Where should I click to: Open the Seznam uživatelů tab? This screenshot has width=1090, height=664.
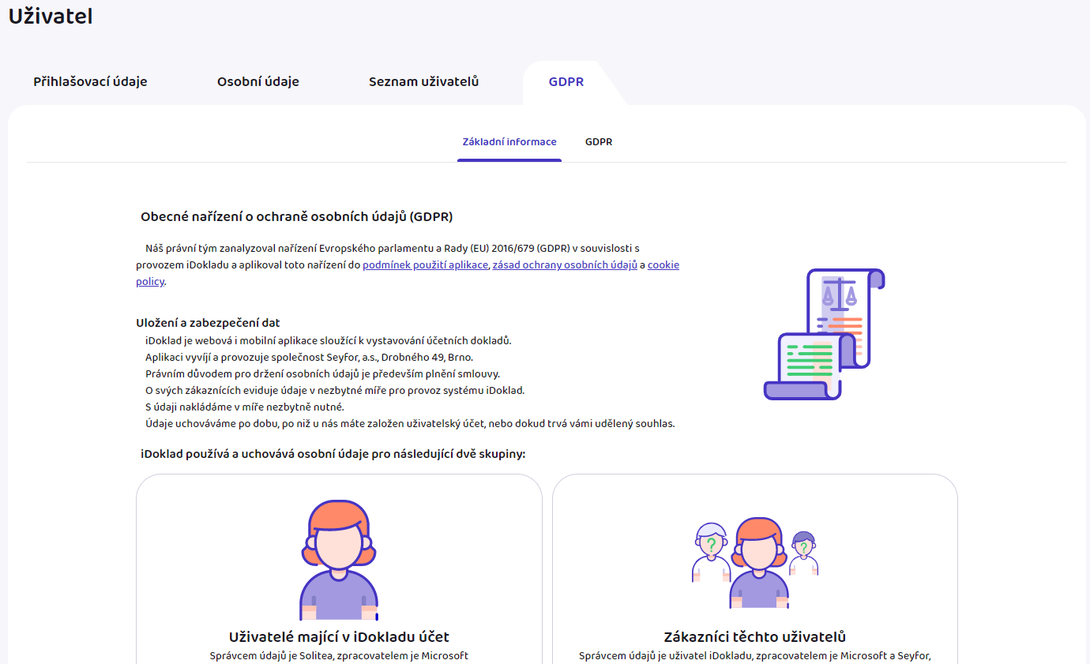(423, 82)
